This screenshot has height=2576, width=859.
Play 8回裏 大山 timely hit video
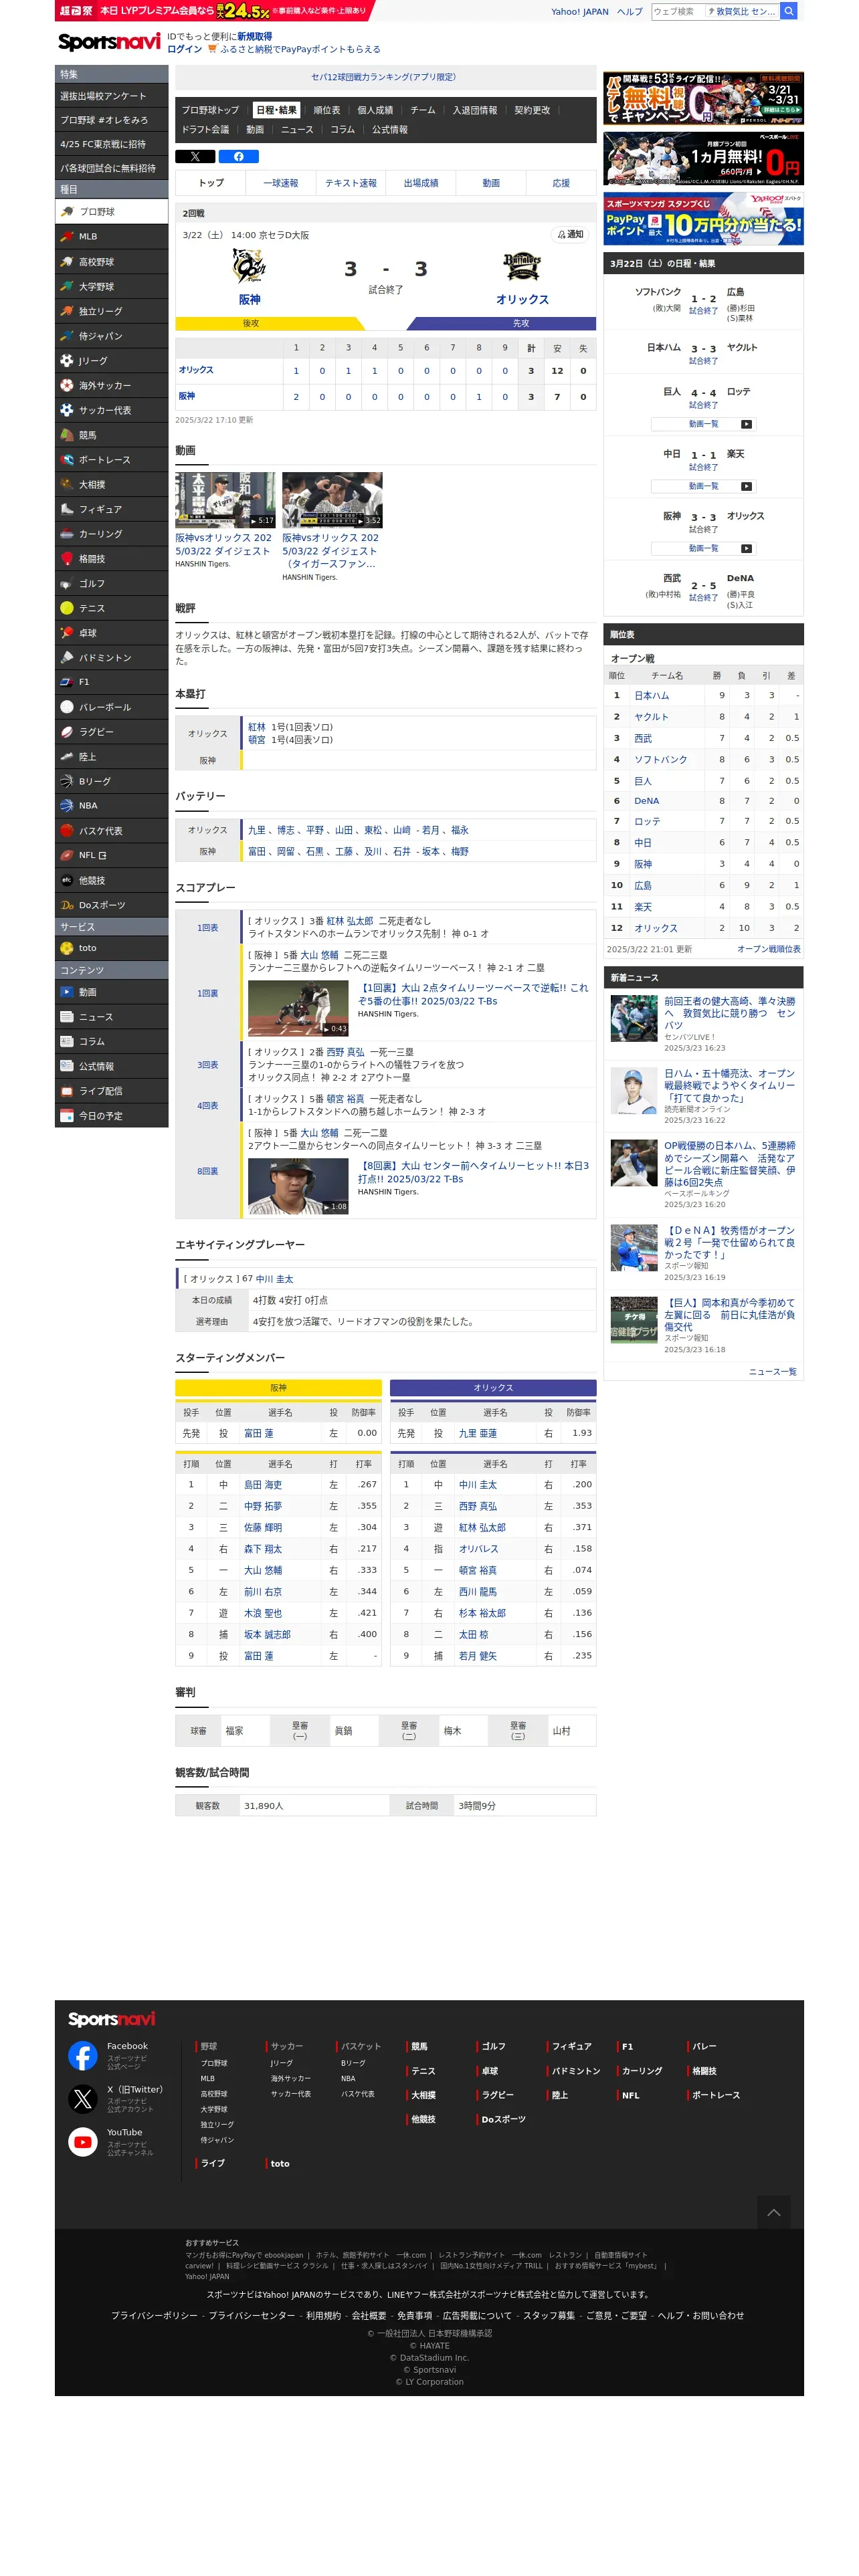pos(298,1186)
